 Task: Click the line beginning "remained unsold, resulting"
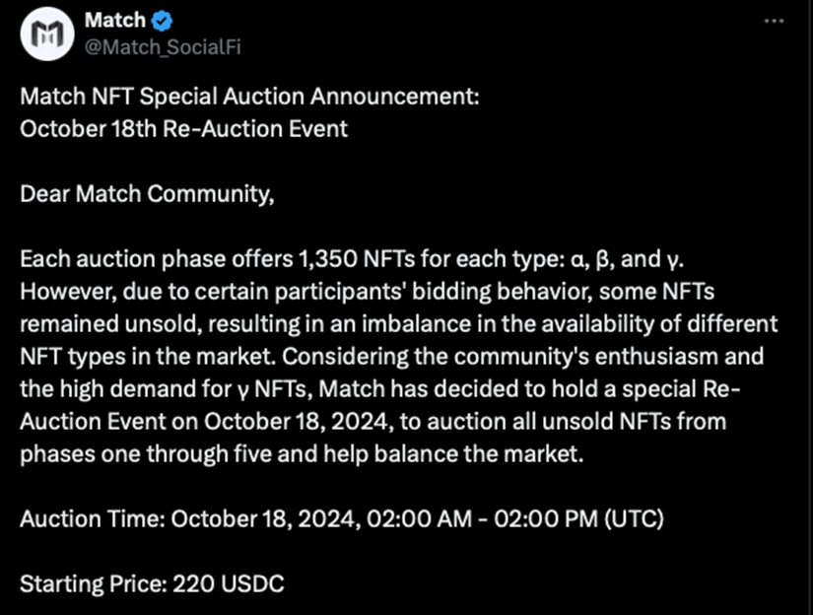tap(399, 324)
